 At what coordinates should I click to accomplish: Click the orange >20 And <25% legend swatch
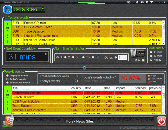tap(149, 79)
